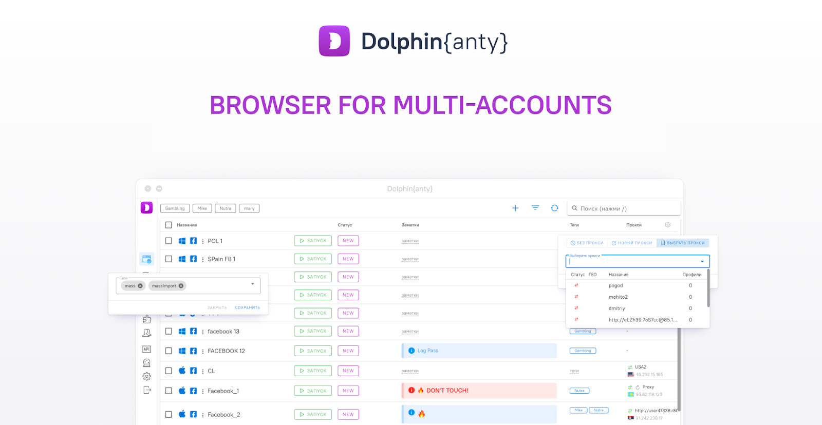Screen dimensions: 822x425
Task: Click the NEW status of FACEBOOK 12
Action: (348, 351)
